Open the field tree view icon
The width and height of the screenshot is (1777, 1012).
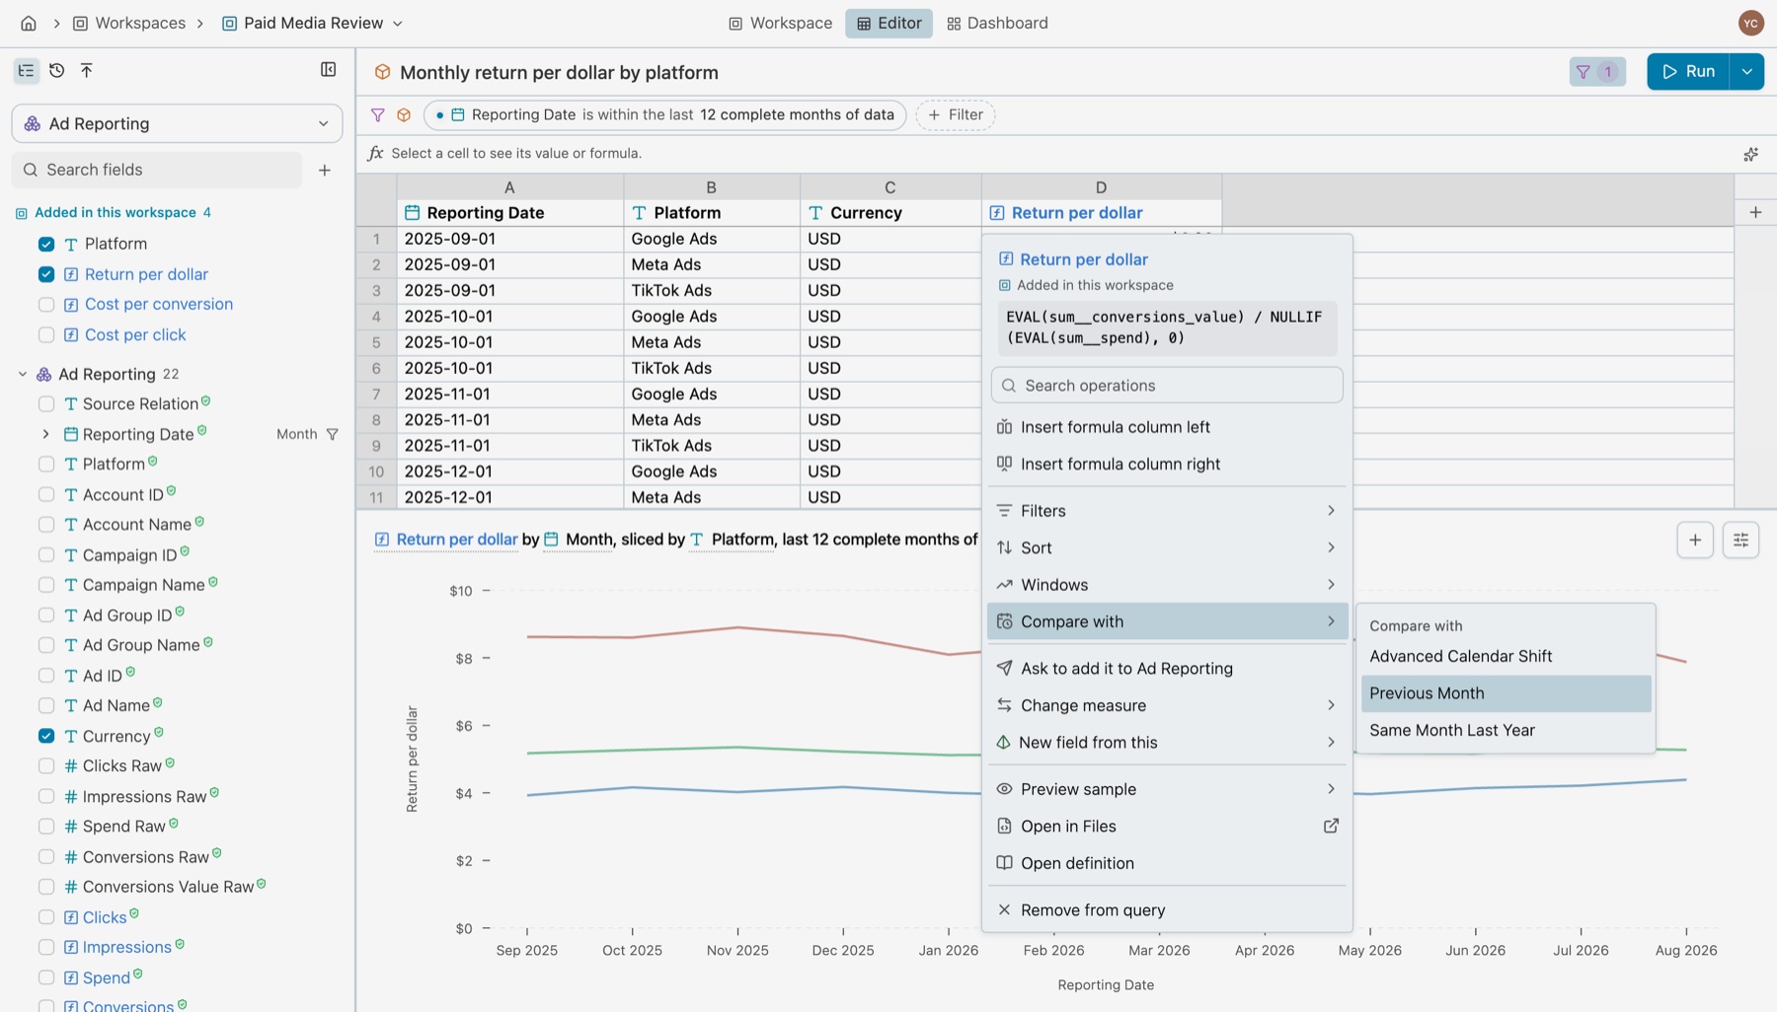[x=27, y=70]
